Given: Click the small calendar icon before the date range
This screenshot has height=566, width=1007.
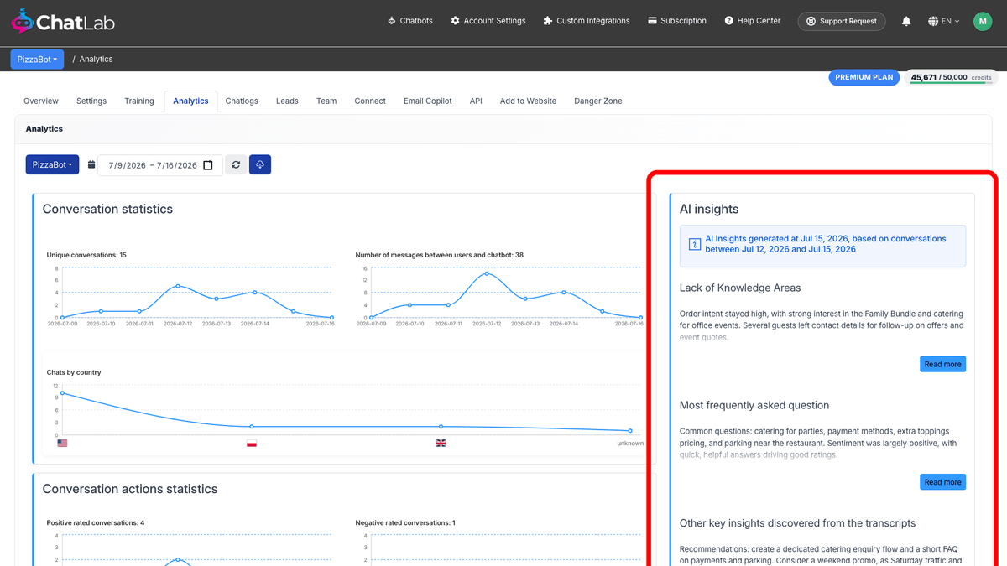Looking at the screenshot, I should coord(91,165).
